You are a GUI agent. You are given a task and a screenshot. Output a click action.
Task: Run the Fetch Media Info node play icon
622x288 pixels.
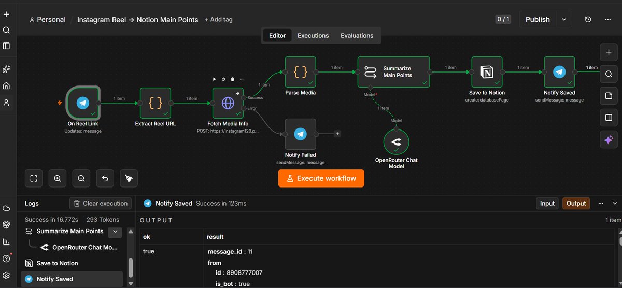coord(215,79)
